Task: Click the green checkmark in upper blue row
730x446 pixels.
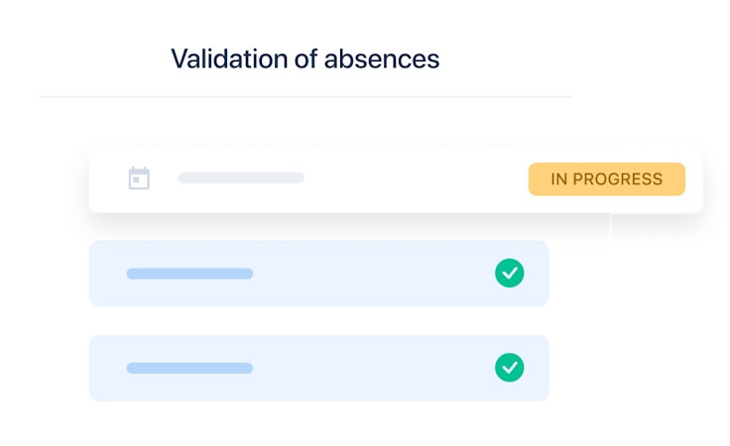Action: tap(510, 273)
